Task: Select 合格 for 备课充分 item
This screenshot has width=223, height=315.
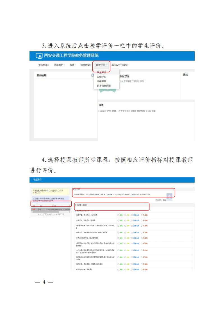Action: 125,233
